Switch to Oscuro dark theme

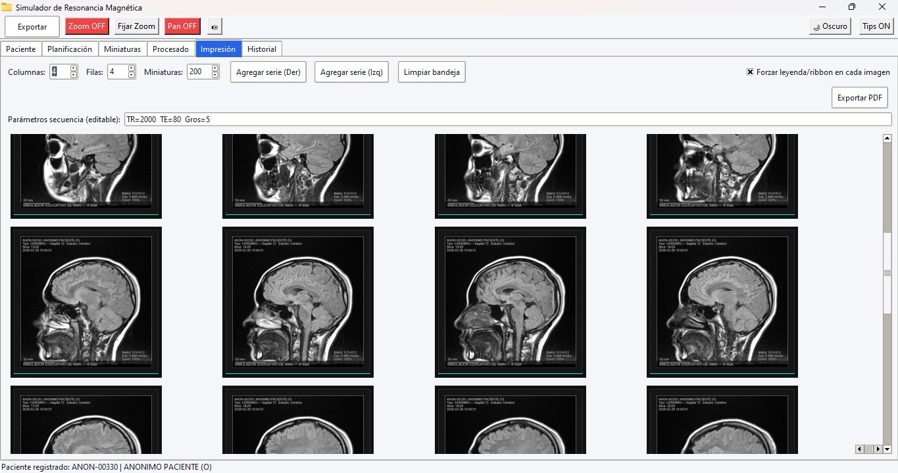[x=830, y=26]
